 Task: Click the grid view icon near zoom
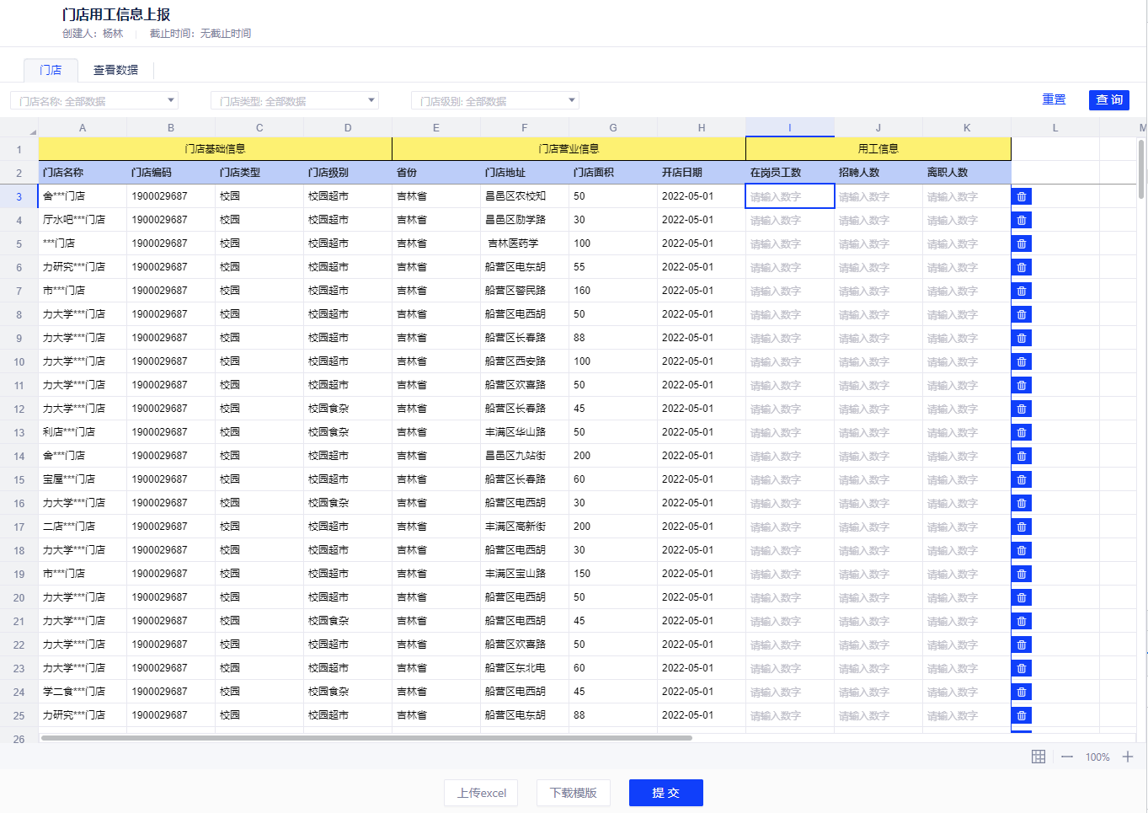point(1039,757)
